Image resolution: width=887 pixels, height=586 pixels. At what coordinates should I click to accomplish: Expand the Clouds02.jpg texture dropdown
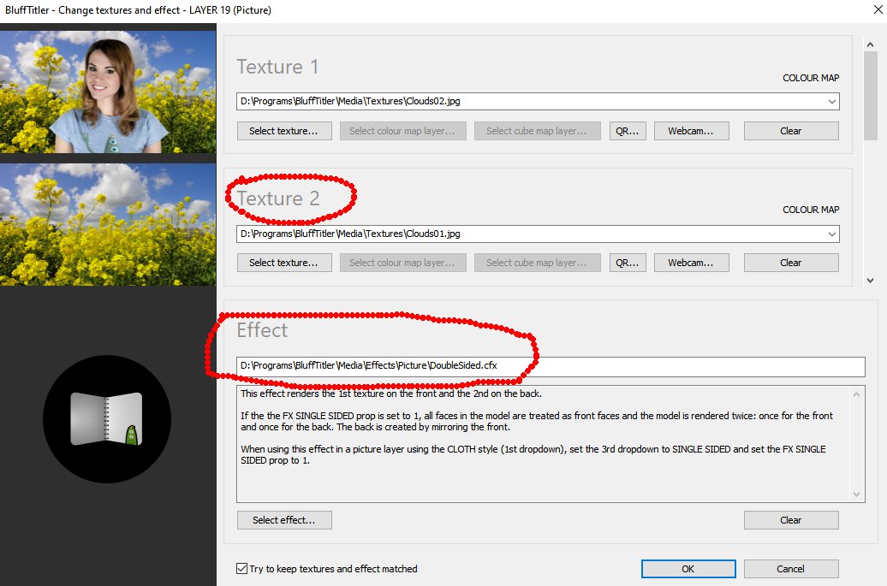tap(831, 102)
